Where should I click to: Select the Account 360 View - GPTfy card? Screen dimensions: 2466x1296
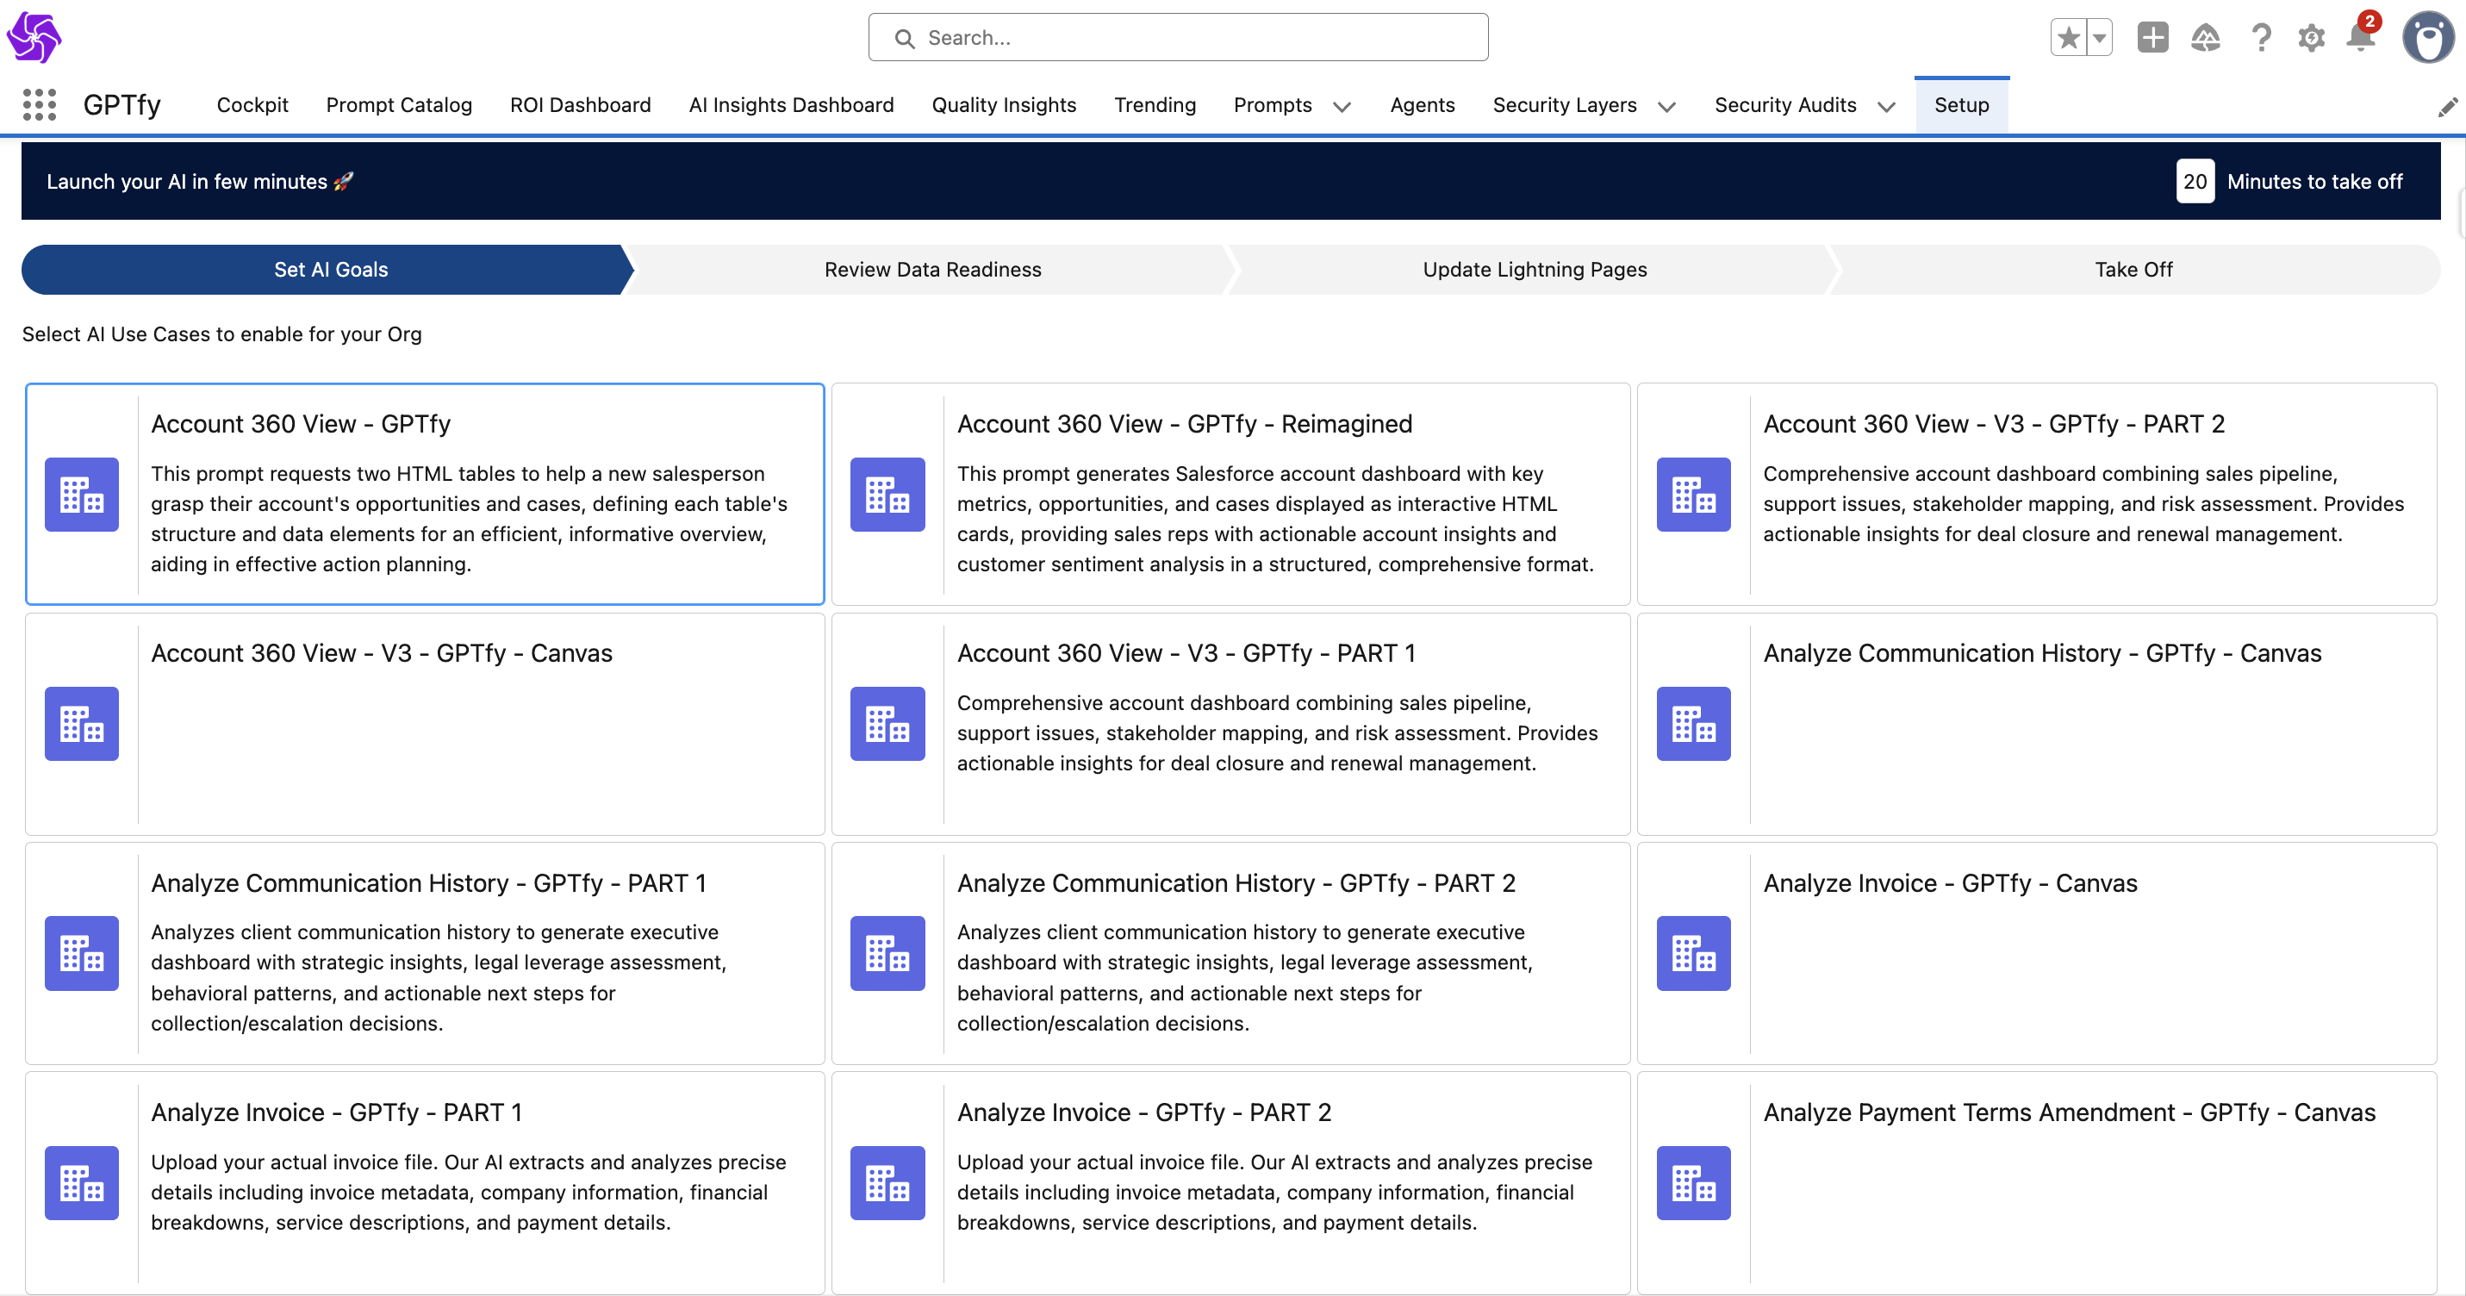[424, 494]
